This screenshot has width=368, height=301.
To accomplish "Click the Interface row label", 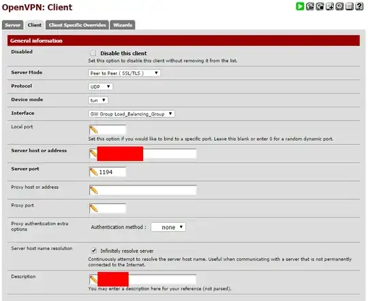I will point(22,113).
